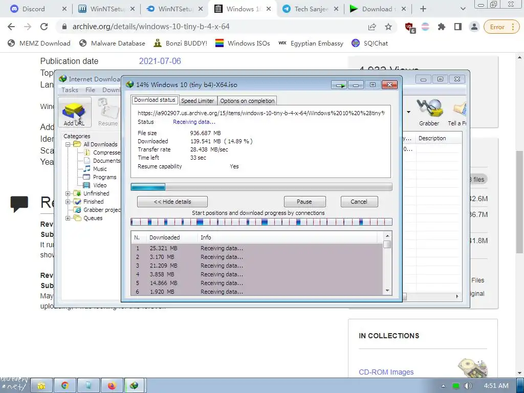Open the tab search dropdown chevron
524x393 pixels.
click(463, 9)
